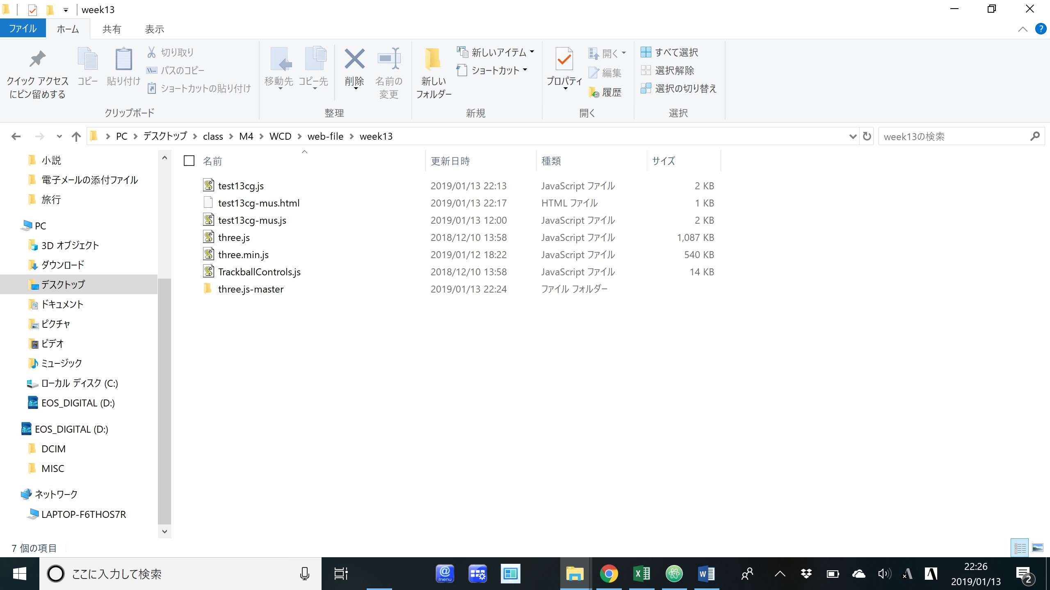1050x590 pixels.
Task: Switch to the 表示 ribbon tab
Action: click(154, 29)
